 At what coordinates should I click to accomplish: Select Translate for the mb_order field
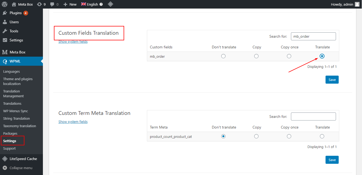coord(322,56)
